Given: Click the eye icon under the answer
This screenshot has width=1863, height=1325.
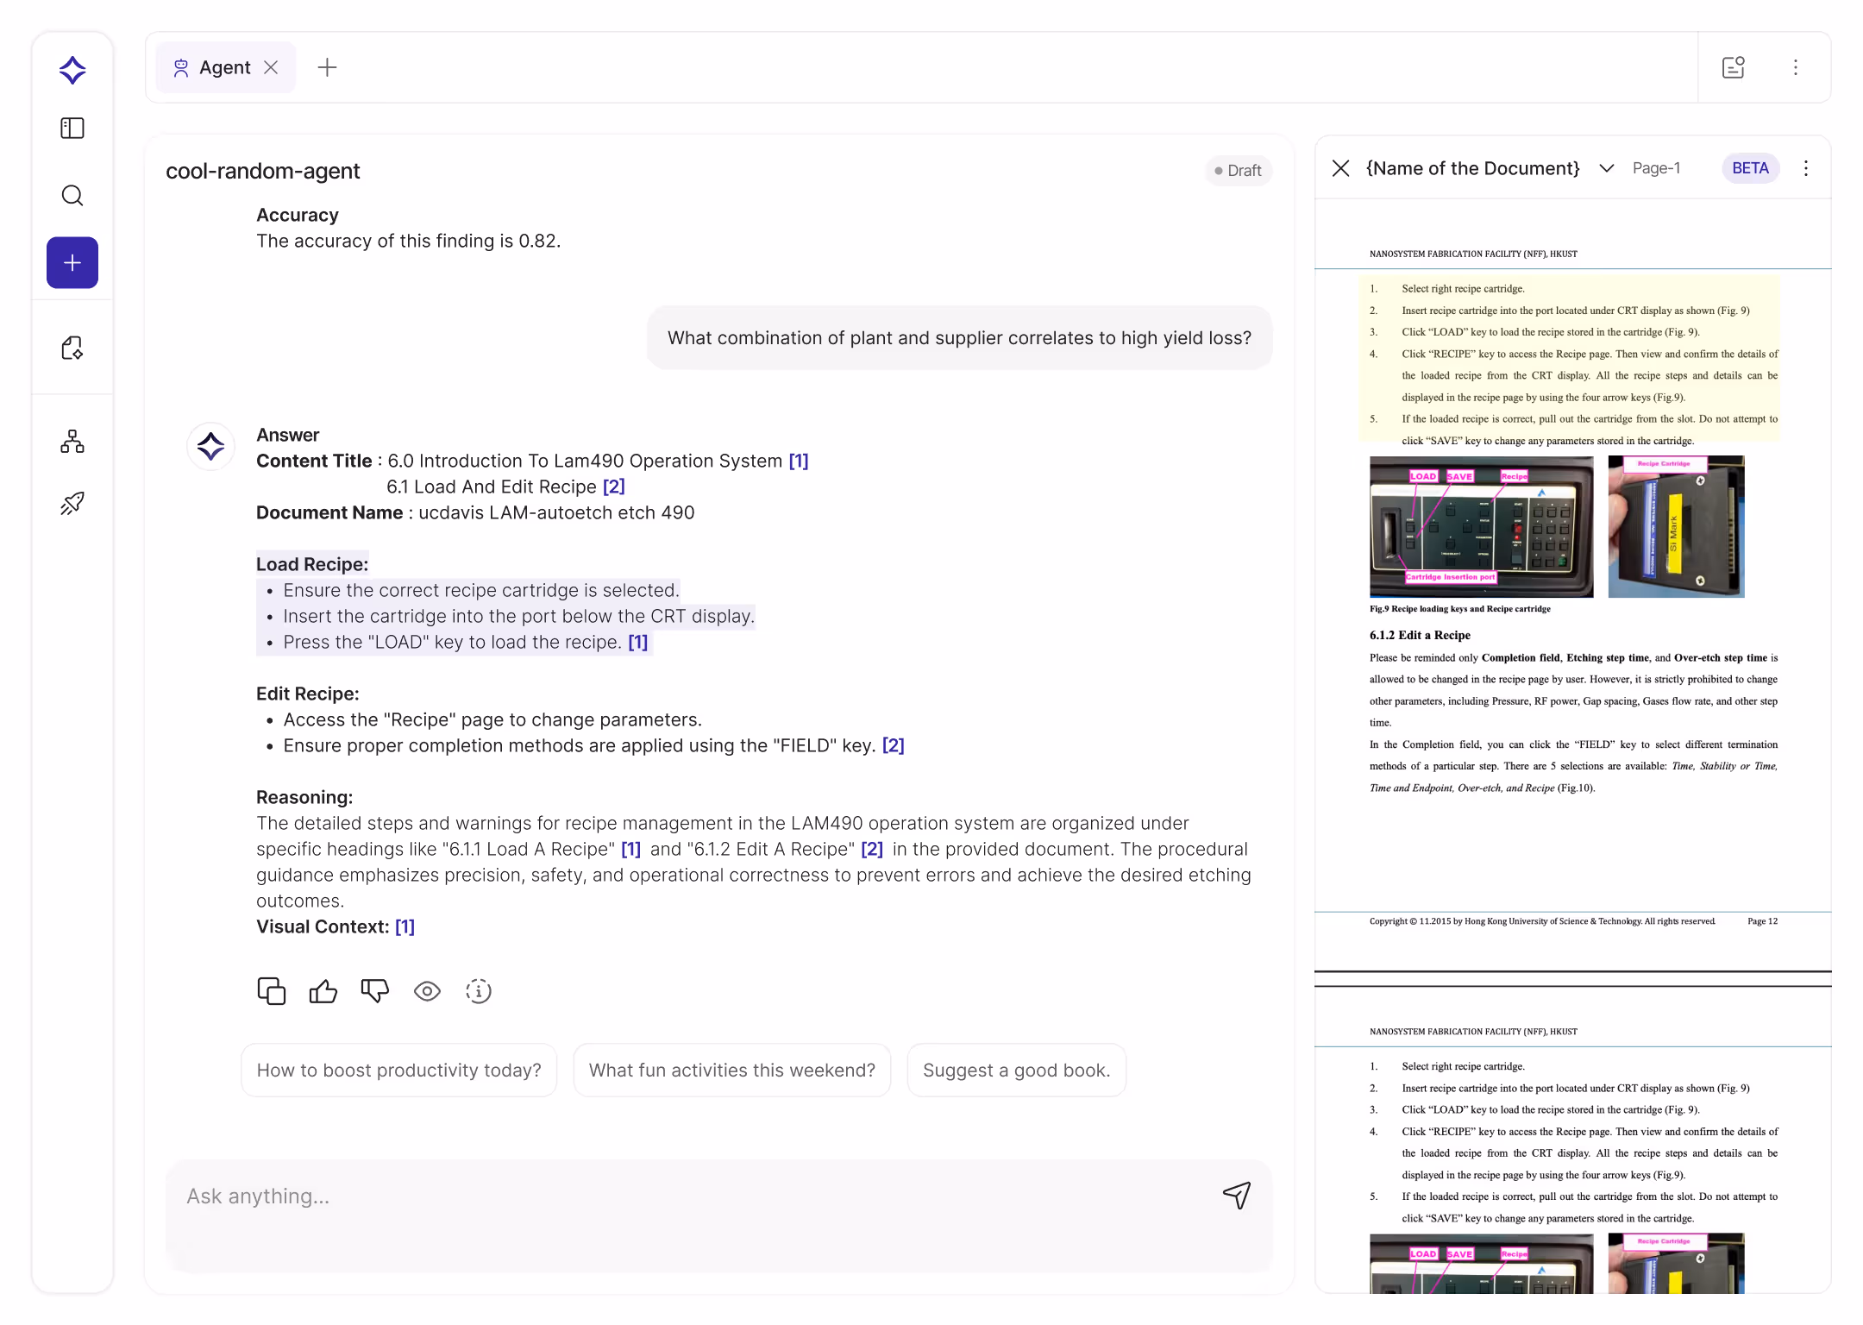Looking at the screenshot, I should [426, 991].
